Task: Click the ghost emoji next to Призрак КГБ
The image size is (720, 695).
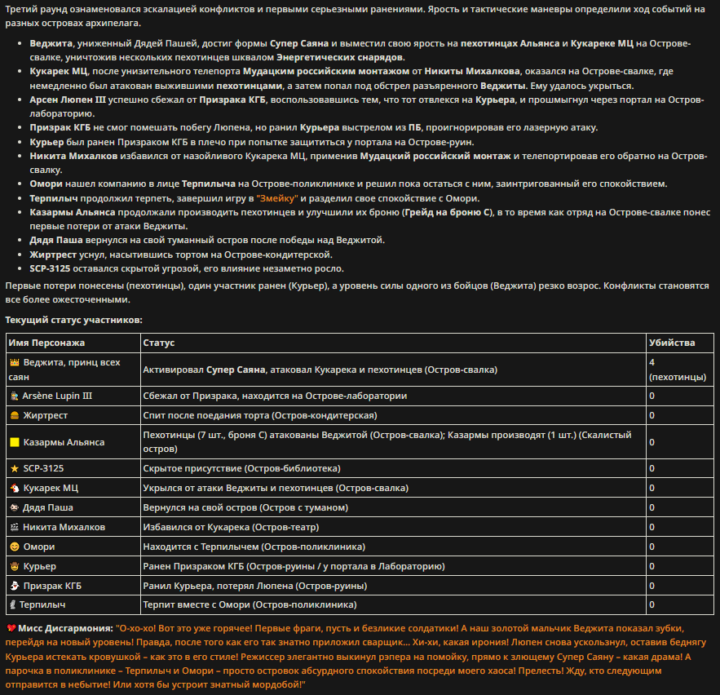Action: tap(15, 586)
